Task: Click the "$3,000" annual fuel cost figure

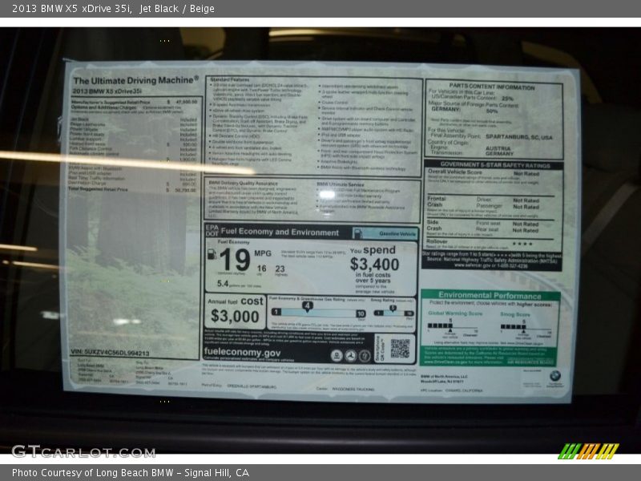Action: [x=235, y=316]
